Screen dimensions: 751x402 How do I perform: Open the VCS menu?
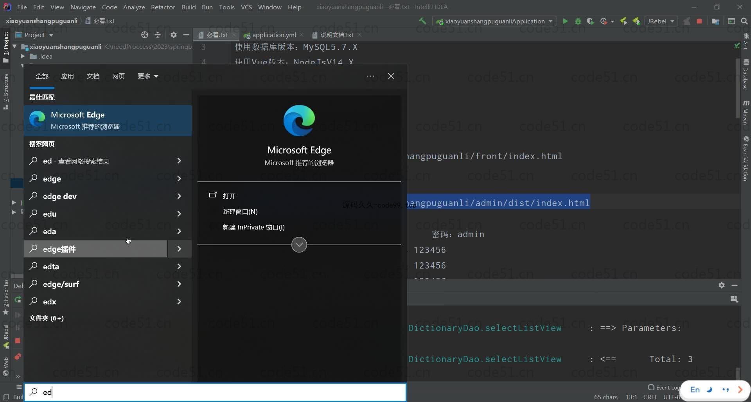[246, 7]
